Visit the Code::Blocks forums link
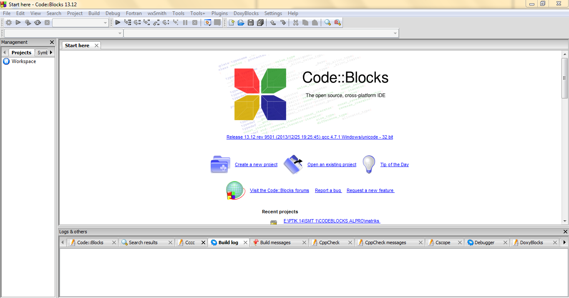This screenshot has width=569, height=298. (279, 190)
